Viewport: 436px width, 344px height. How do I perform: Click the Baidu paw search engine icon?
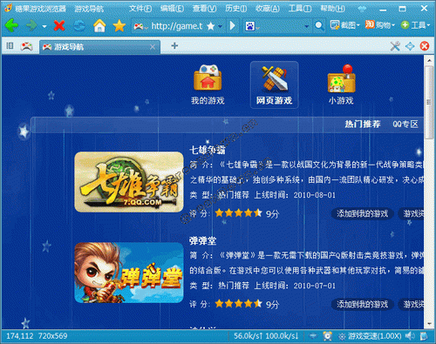tap(250, 26)
